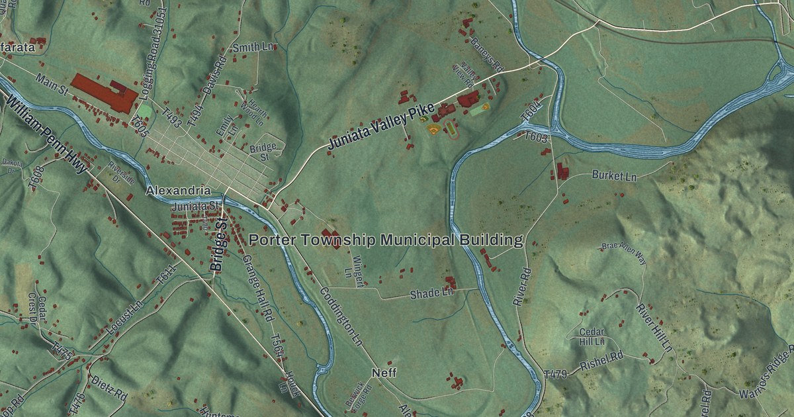Click the Brae Aven Way label
Screen dimensions: 794x417
point(624,253)
